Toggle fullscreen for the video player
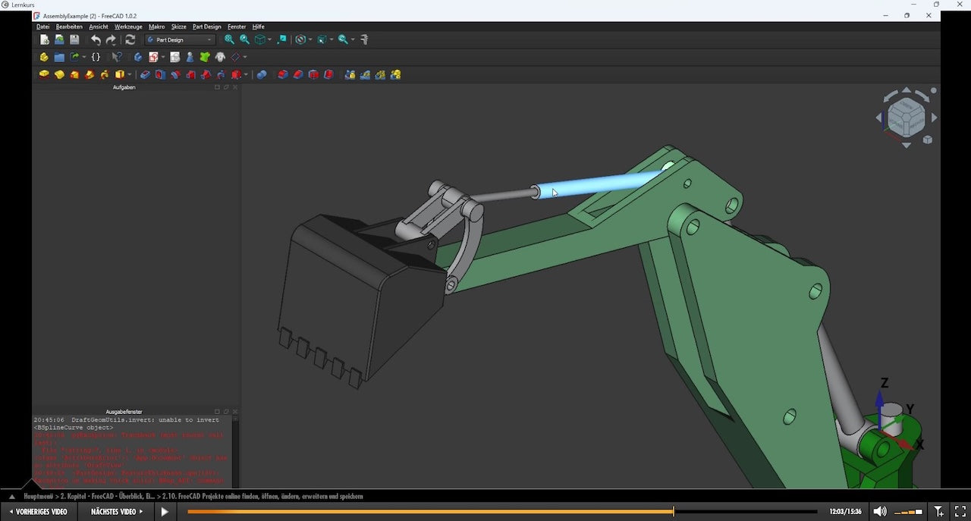 coord(960,511)
